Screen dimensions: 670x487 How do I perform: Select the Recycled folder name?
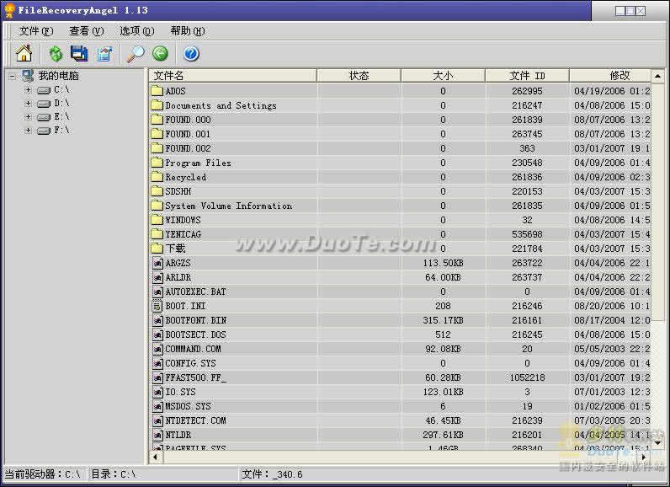coord(186,177)
